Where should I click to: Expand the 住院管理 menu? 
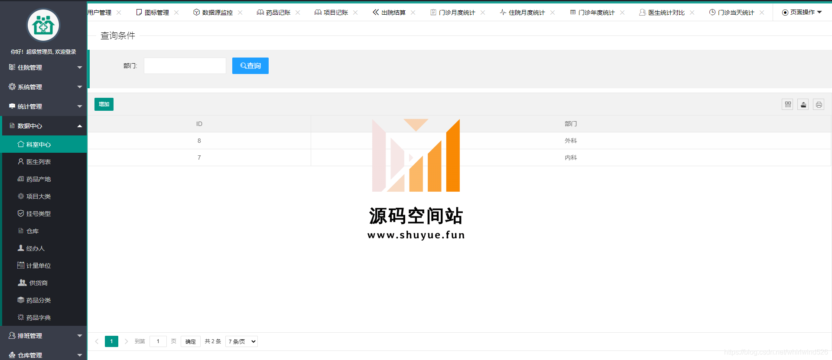point(43,67)
